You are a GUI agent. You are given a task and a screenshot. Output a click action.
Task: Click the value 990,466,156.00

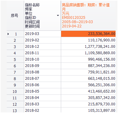[x=101, y=59]
